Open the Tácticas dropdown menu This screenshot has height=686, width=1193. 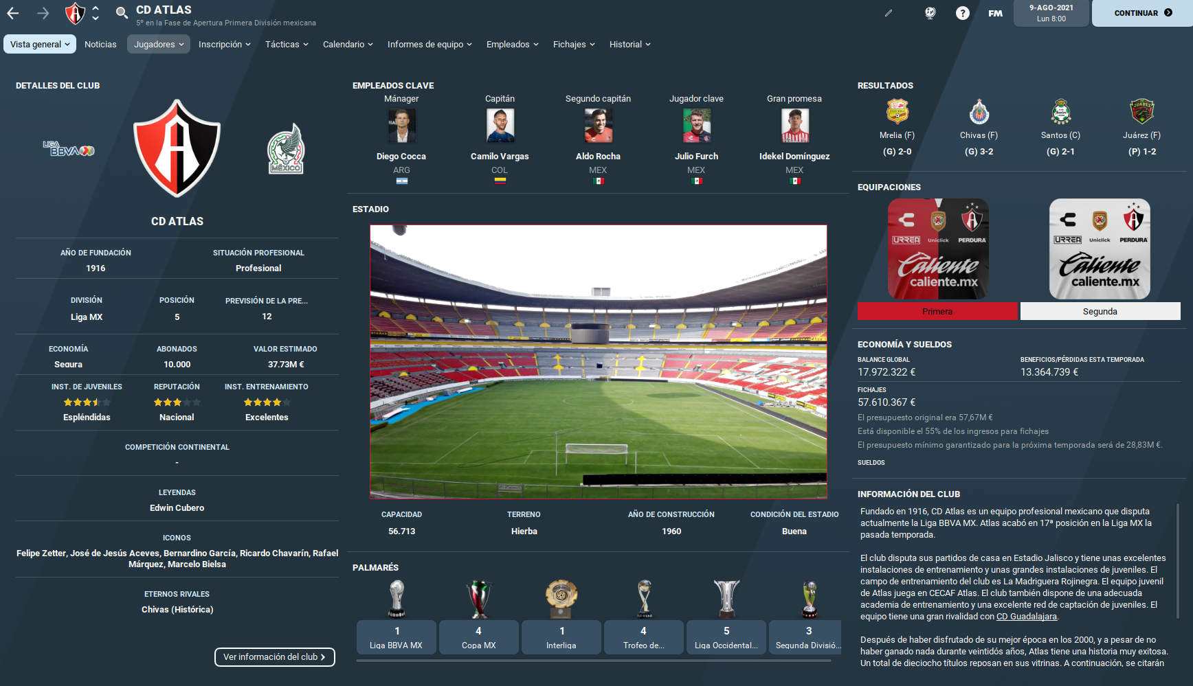[287, 44]
